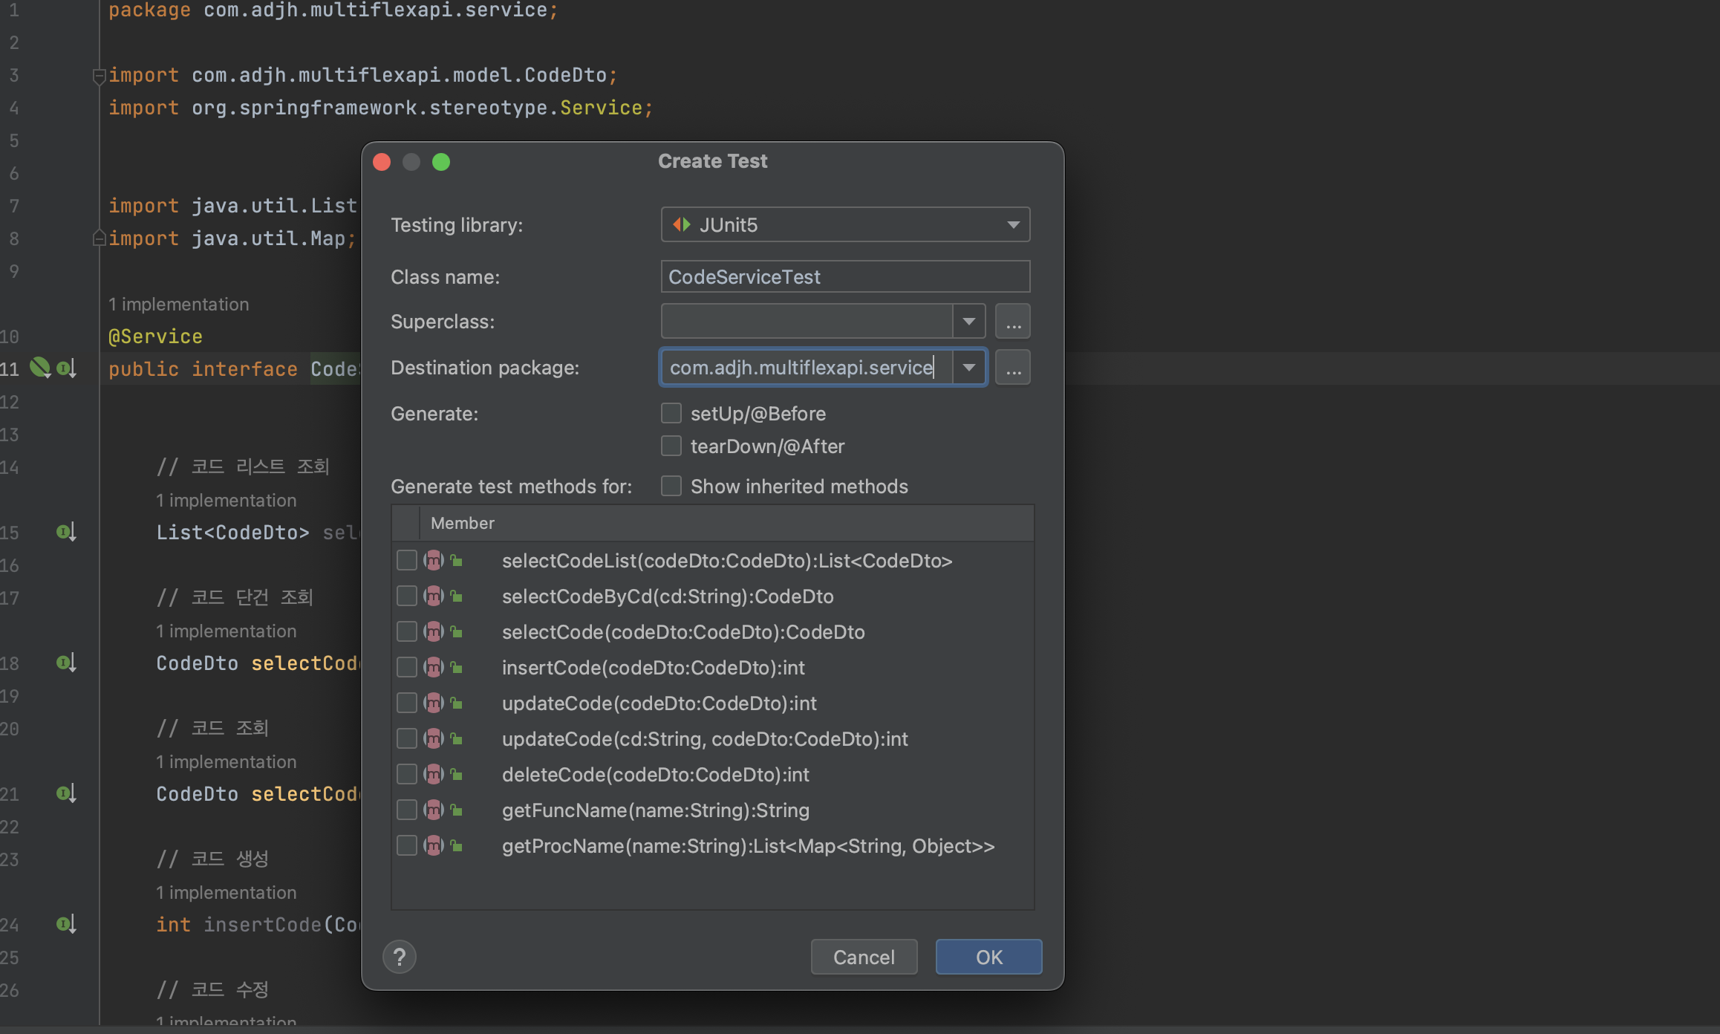Open the Testing library JUnit5 dropdown

coord(845,224)
